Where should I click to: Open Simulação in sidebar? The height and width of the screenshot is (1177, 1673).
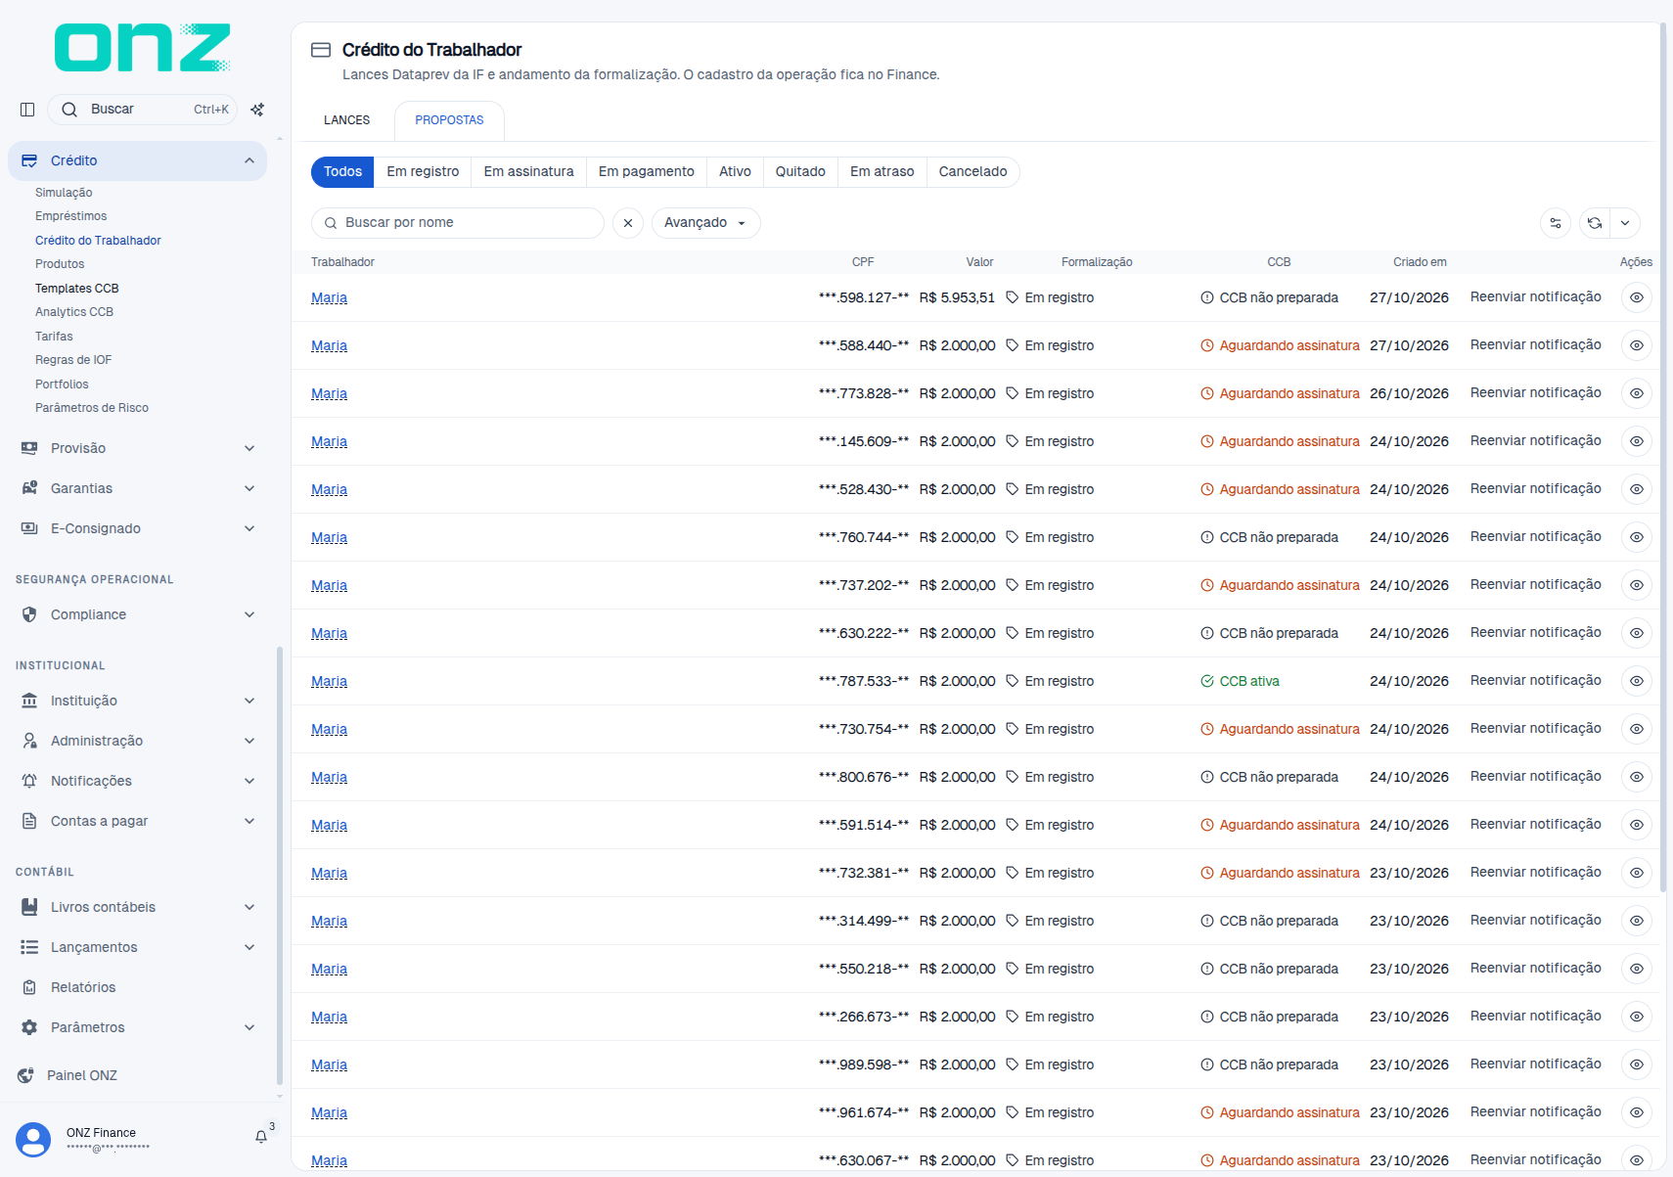[64, 193]
